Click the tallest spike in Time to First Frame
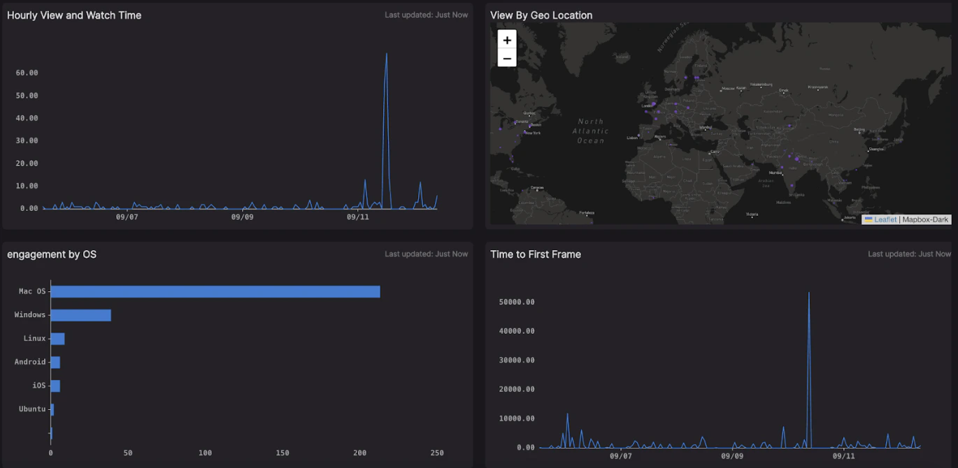This screenshot has width=958, height=468. 808,293
